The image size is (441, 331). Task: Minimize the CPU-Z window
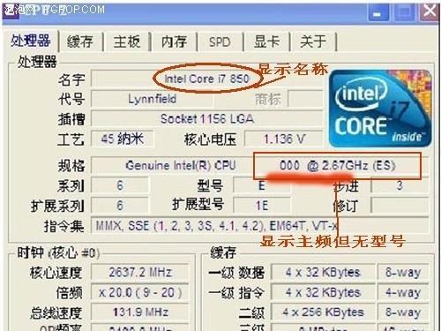point(377,12)
